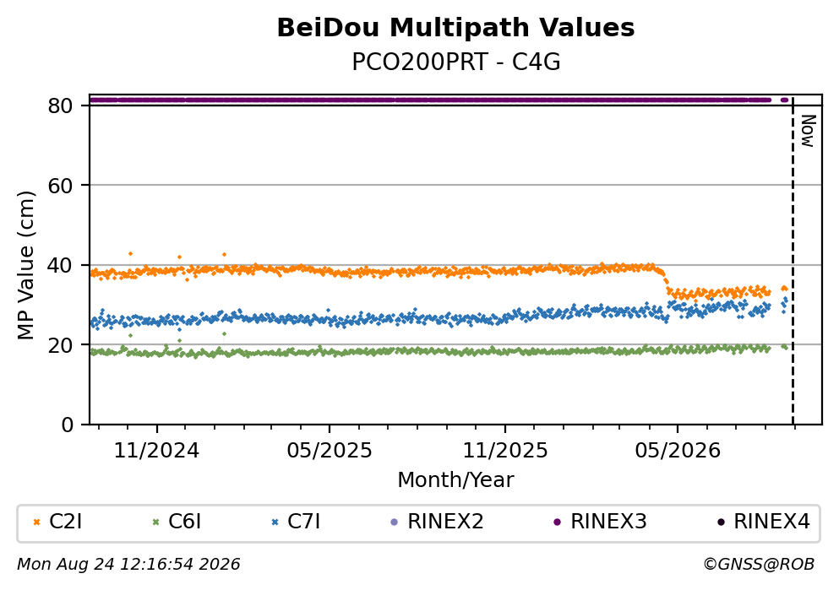Click the BeiDou Multipath Values title
Screen dimensions: 839x590
455,28
